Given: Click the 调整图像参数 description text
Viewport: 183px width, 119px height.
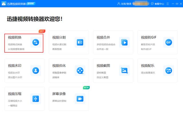Looking at the screenshot, I should coord(59,73).
